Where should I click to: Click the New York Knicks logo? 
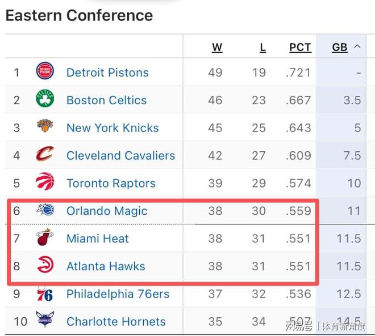tap(45, 127)
